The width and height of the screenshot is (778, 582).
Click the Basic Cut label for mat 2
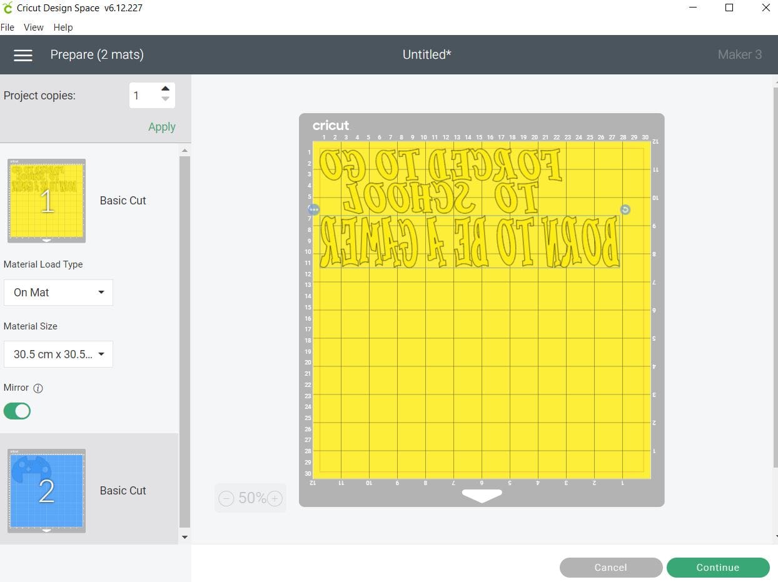(123, 491)
